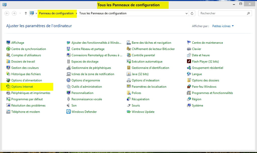Image resolution: width=257 pixels, height=153 pixels.
Task: Click the Windows Defender shield icon
Action: click(68, 112)
